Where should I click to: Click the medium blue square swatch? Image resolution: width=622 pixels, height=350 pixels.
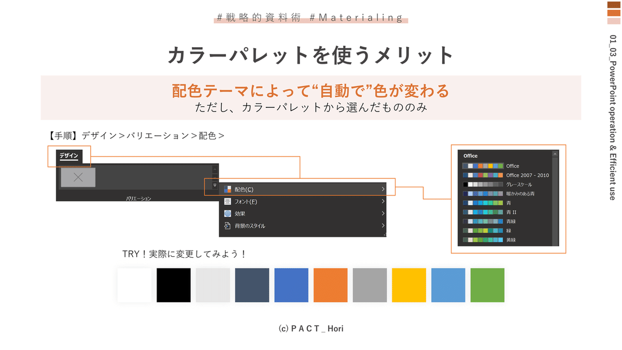(291, 285)
